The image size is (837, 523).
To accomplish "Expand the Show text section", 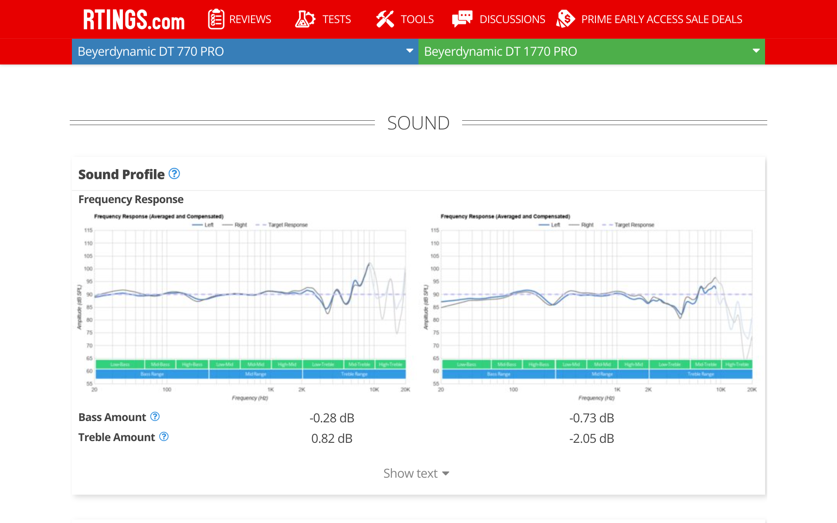I will point(416,473).
